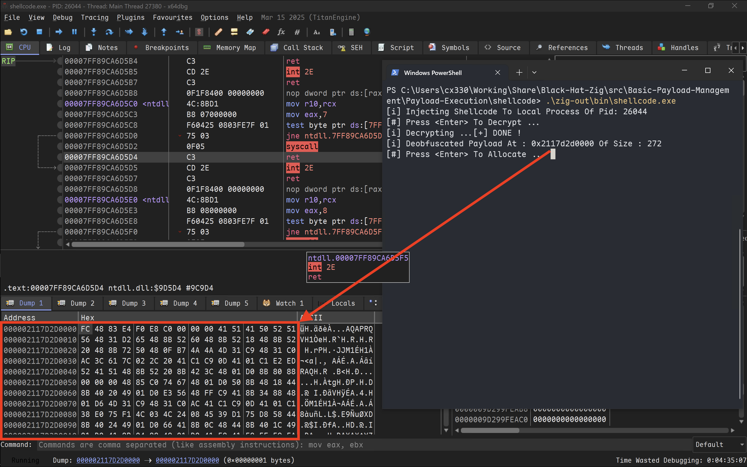Screen dimensions: 747x467
Task: Run the program with the arrow icon
Action: pyautogui.click(x=59, y=32)
